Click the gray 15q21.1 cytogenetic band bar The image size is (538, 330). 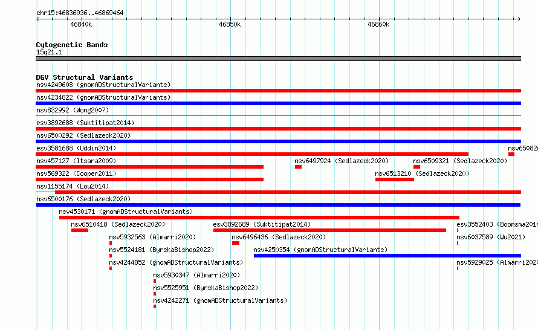point(278,59)
